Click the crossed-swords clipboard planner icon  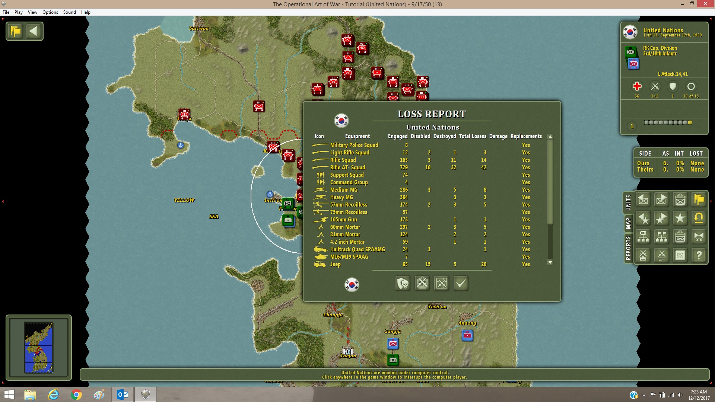tap(643, 255)
